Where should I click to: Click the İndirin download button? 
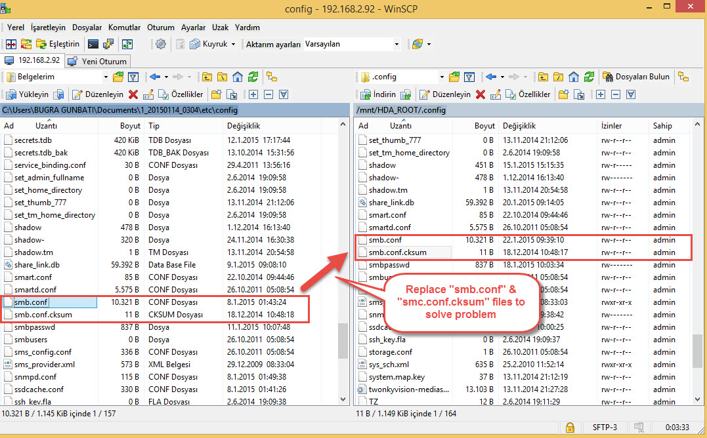point(378,94)
